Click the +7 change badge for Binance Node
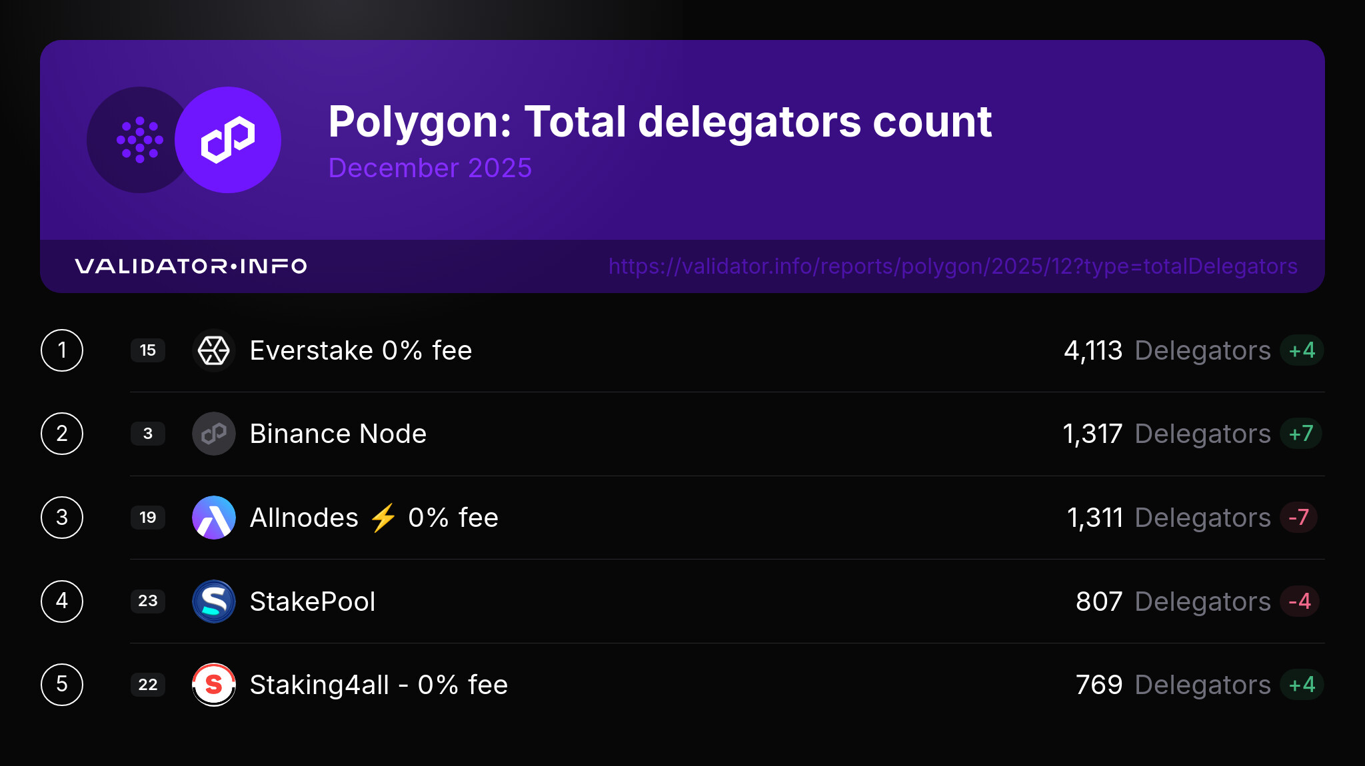This screenshot has width=1365, height=766. pyautogui.click(x=1300, y=434)
